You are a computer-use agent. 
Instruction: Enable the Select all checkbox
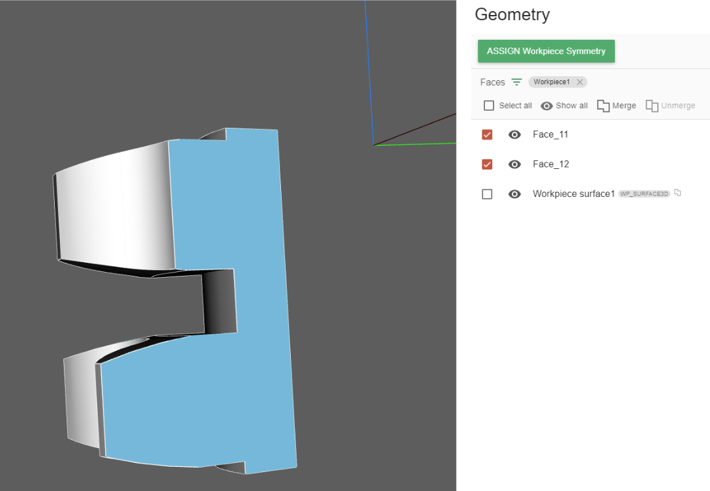coord(489,106)
